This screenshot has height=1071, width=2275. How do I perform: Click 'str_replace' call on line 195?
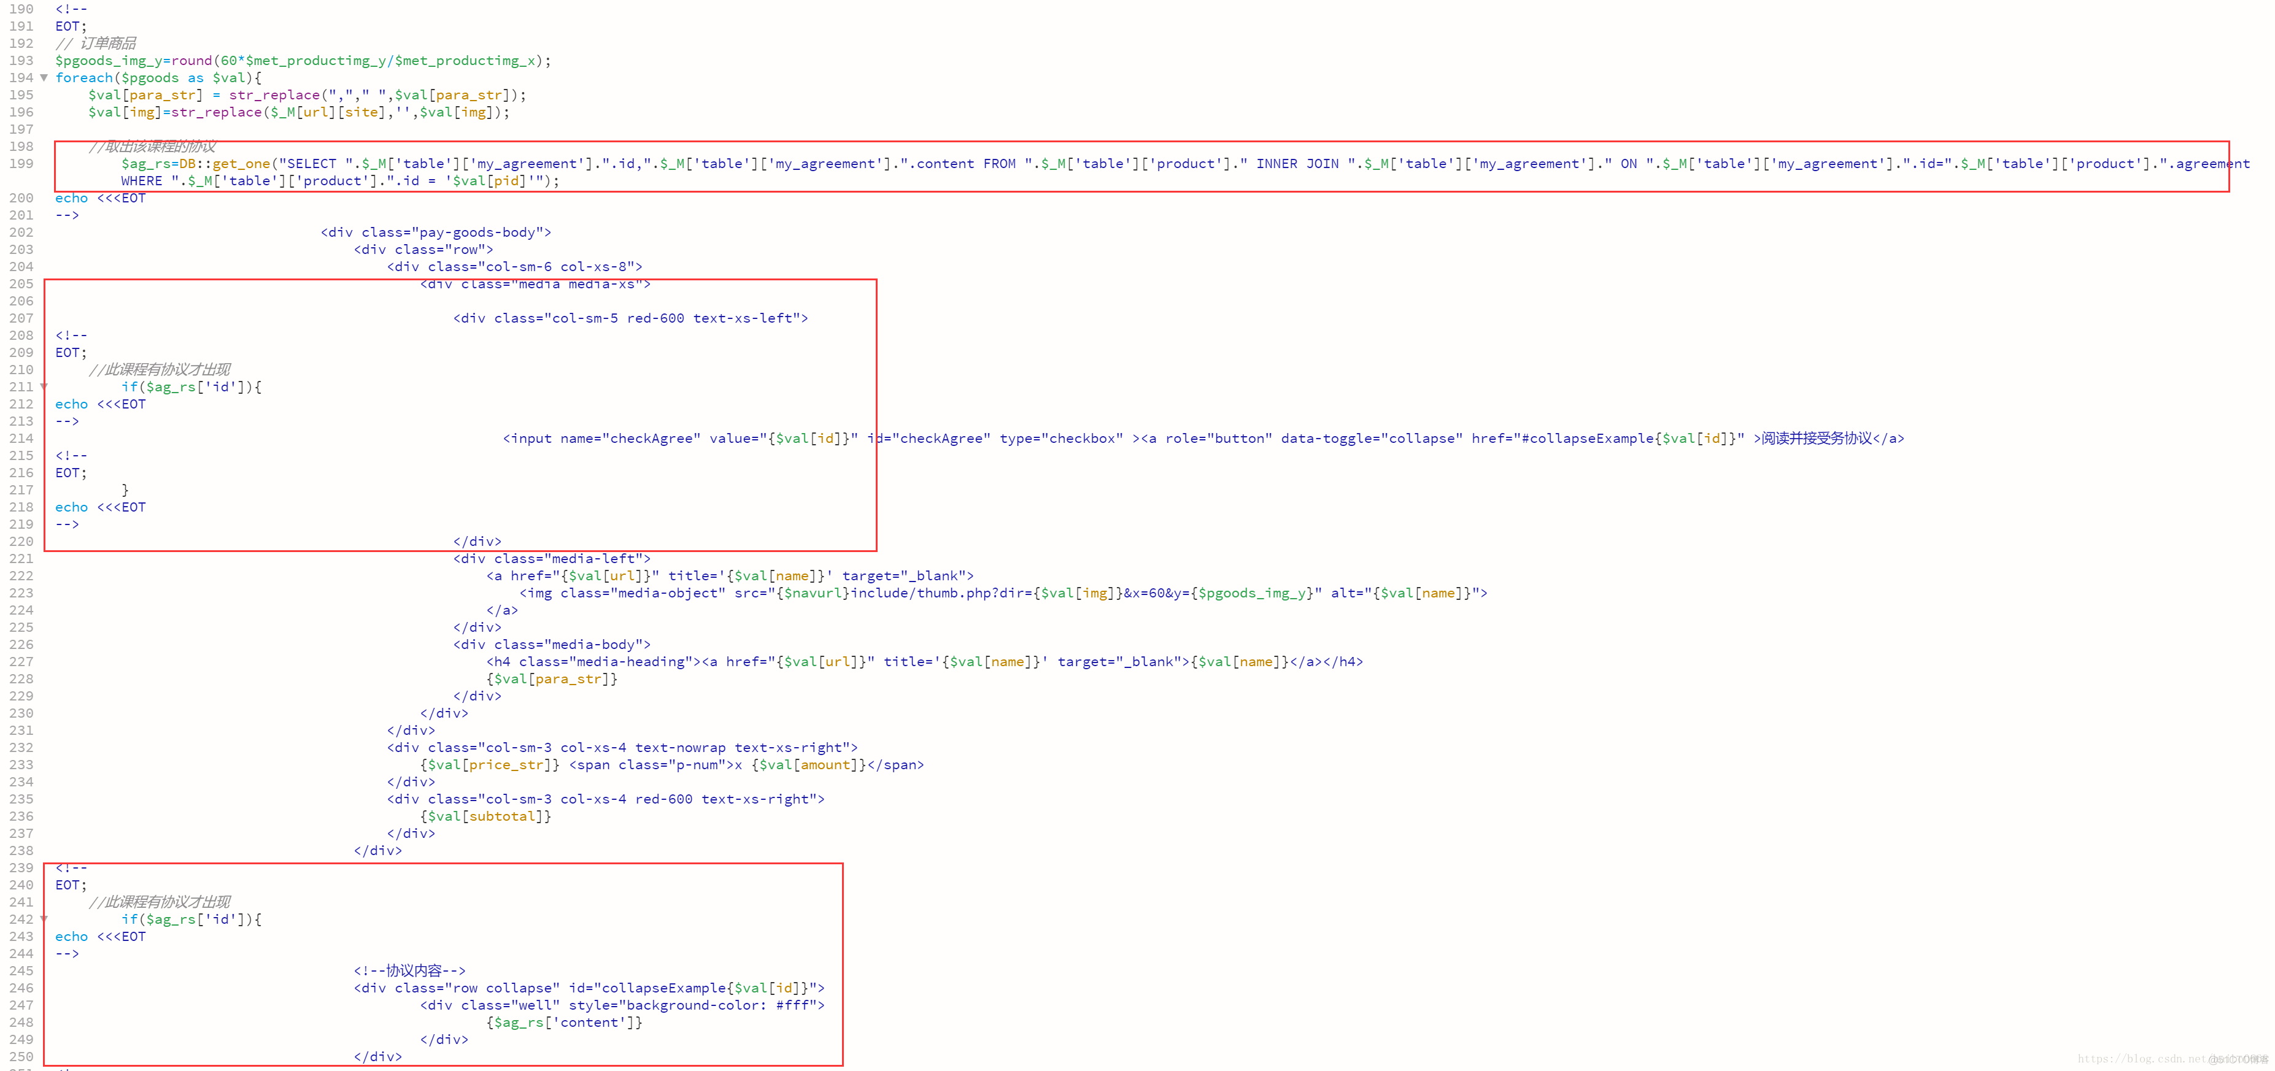(274, 95)
